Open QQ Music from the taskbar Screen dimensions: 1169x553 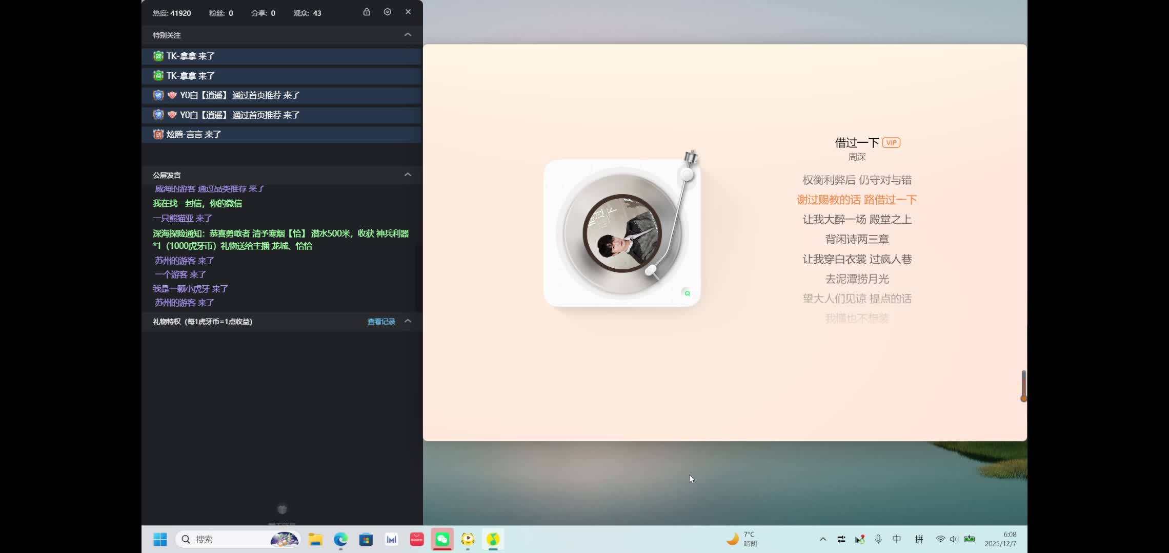click(x=493, y=539)
